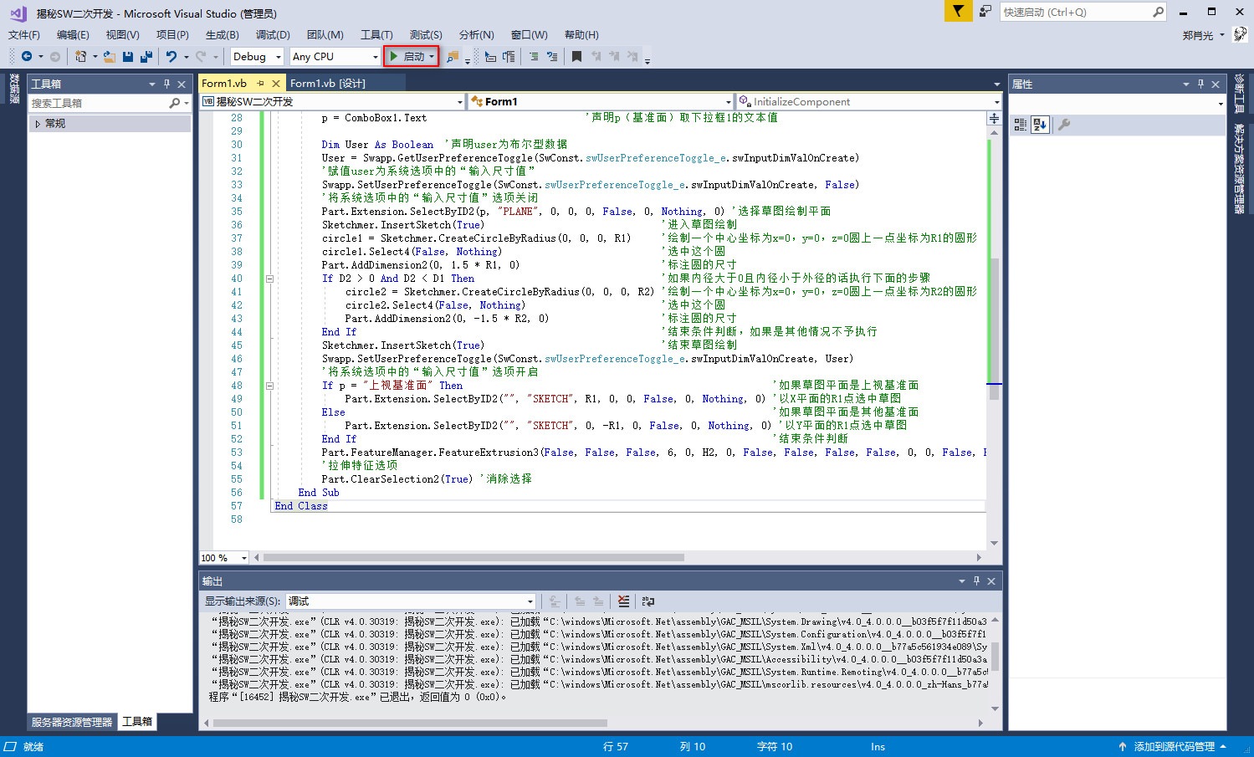Open the Debug configuration dropdown

click(257, 57)
